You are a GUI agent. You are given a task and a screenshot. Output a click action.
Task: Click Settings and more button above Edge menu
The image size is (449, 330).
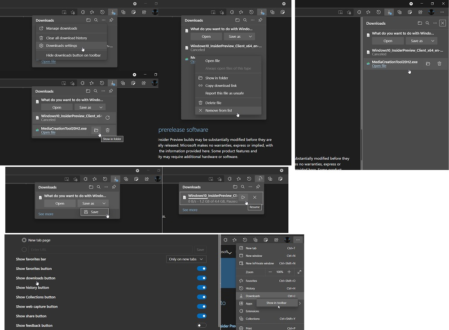pyautogui.click(x=298, y=240)
